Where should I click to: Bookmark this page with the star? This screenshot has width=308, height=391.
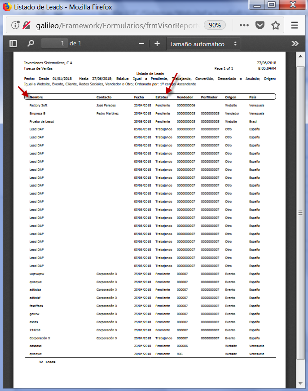coord(276,25)
